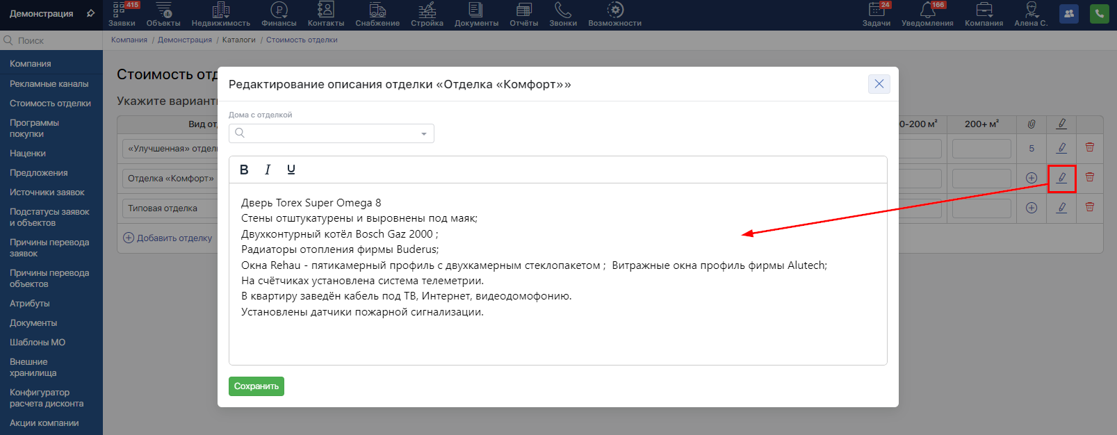The width and height of the screenshot is (1117, 435).
Task: Pin the Демонстрация sidebar with pin icon
Action: (x=90, y=13)
